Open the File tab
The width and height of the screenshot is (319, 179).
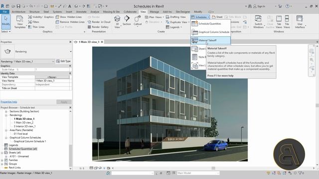4,12
